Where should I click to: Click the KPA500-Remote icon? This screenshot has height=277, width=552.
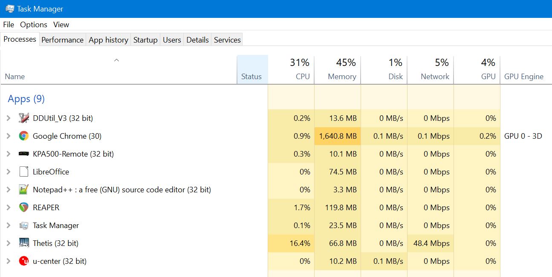[24, 154]
